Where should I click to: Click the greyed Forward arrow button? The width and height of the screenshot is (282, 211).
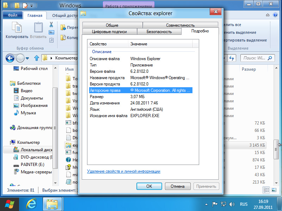click(20, 58)
